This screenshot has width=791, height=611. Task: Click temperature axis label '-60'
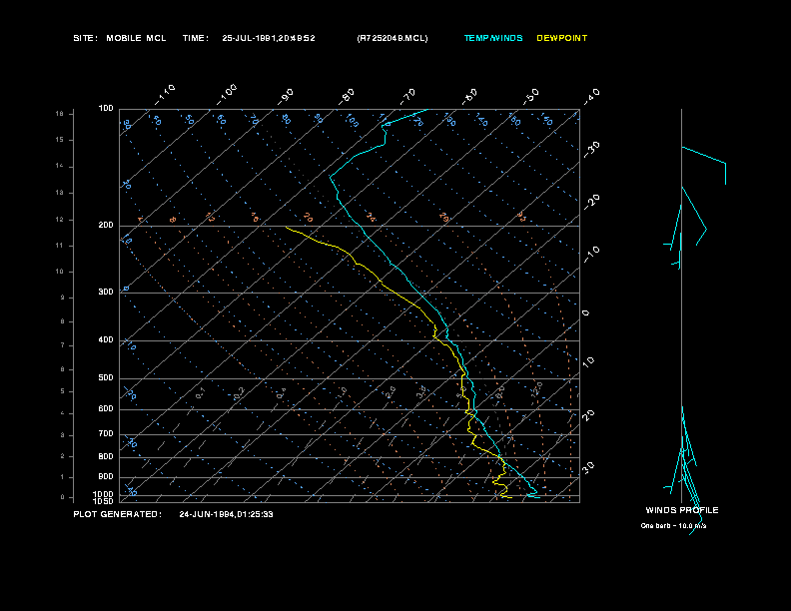tap(469, 97)
